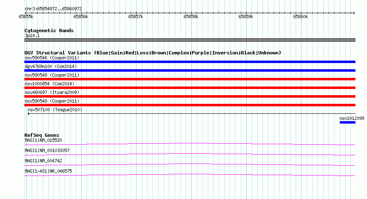Viewport: 367px width, 199px height.
Task: Click the MAGI1-AS1|NR_046575 gene label
Action: click(48, 171)
